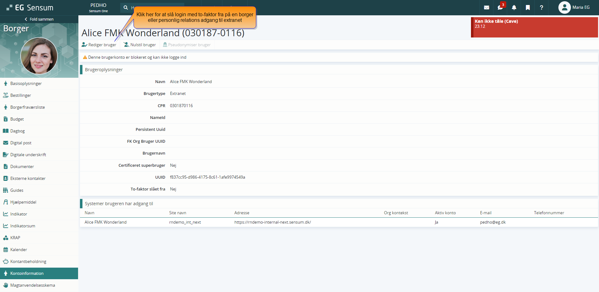Click the Dokumenter file icon
This screenshot has width=599, height=292.
click(x=6, y=166)
